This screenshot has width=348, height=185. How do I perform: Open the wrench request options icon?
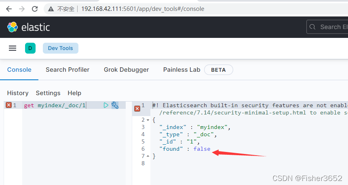[115, 105]
